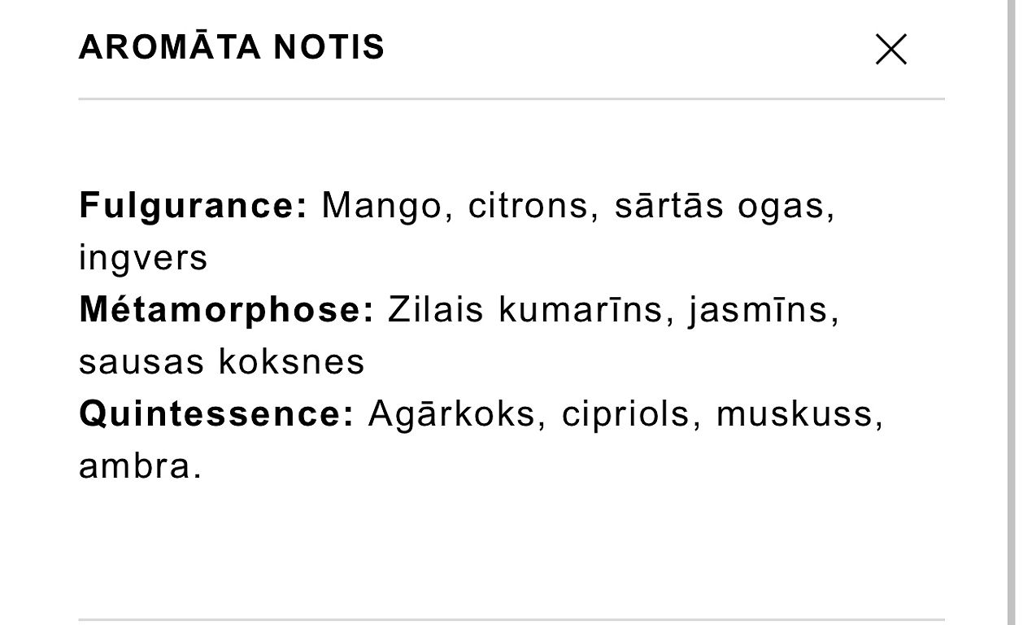This screenshot has height=625, width=1023.
Task: Click the bottom divider line
Action: 511,620
